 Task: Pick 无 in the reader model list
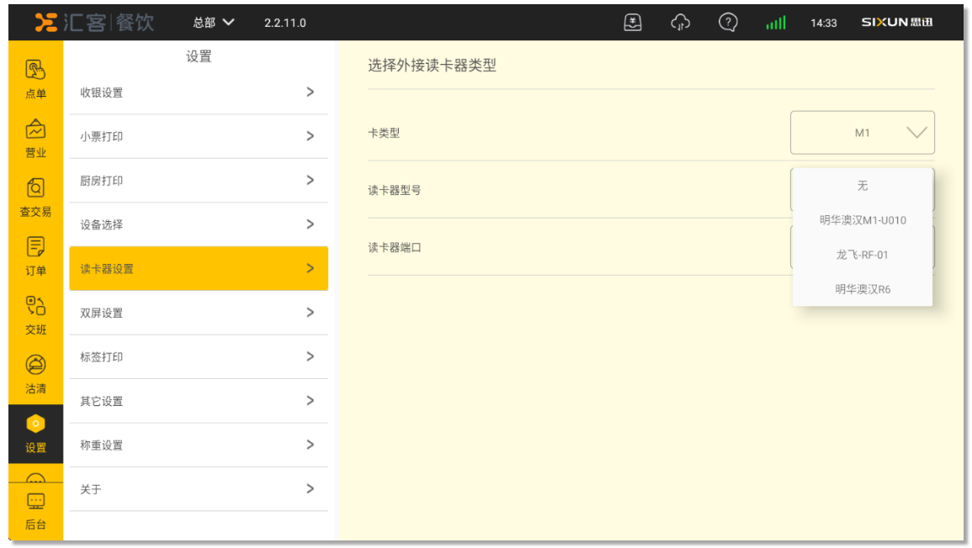click(863, 186)
